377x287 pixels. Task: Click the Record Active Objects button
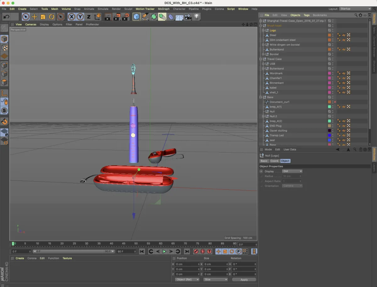point(196,252)
